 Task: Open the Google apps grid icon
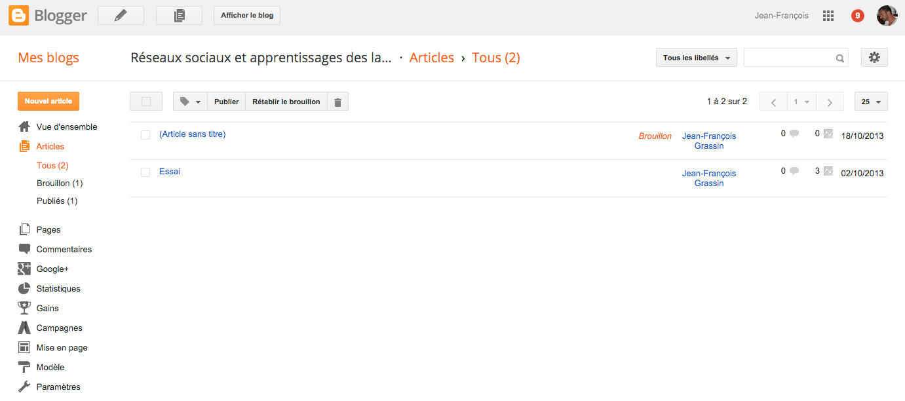[828, 16]
